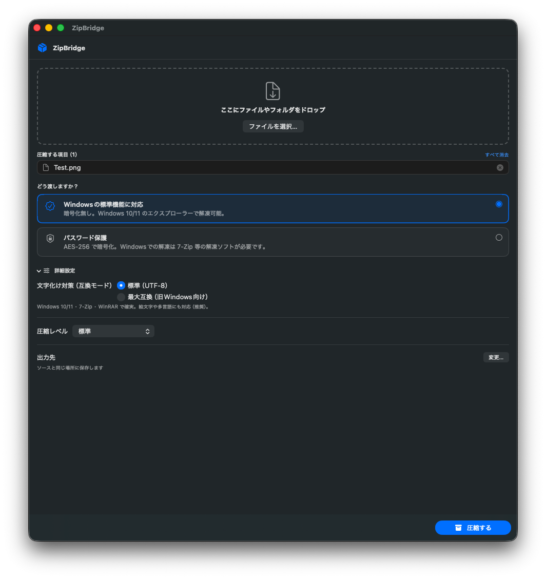Click the green zoom window button
Viewport: 546px width, 579px height.
(61, 28)
